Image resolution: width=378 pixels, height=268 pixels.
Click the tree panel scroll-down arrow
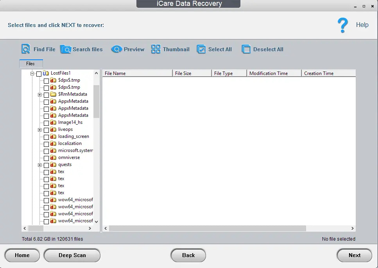(97, 222)
